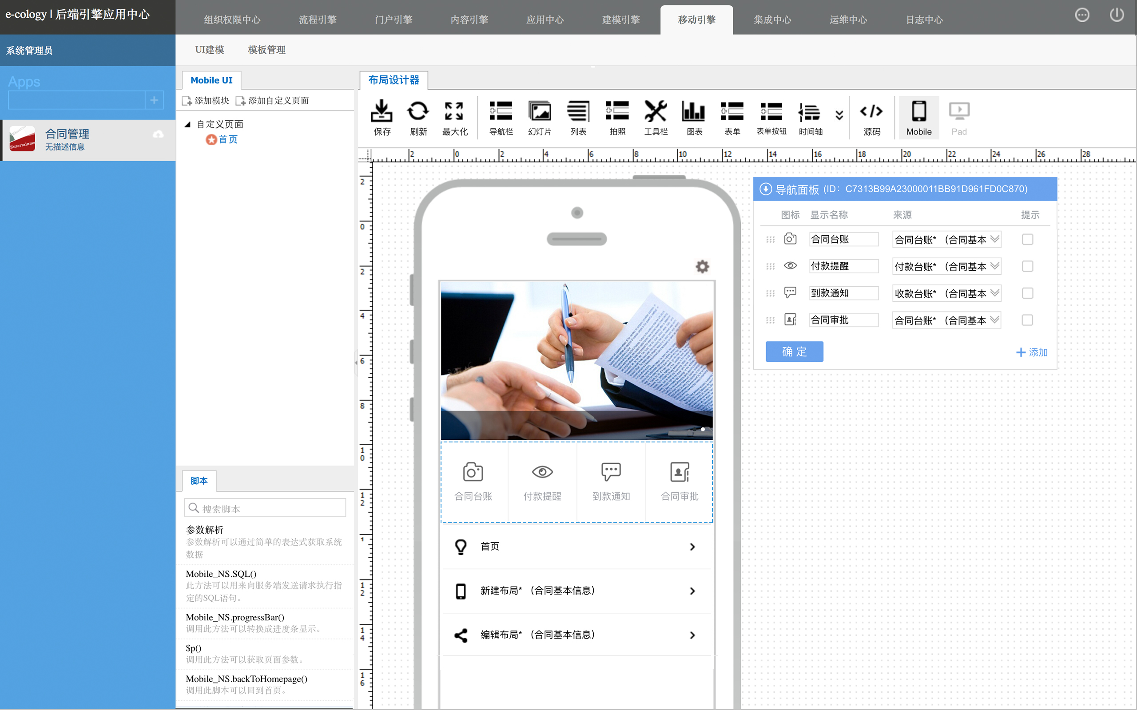Insert a 幻灯片 slideshow component
Viewport: 1137px width, 710px height.
click(x=539, y=117)
